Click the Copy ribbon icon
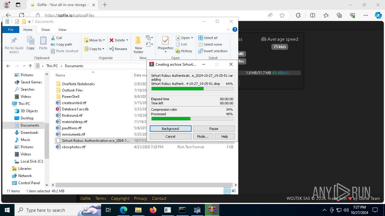 [30, 40]
